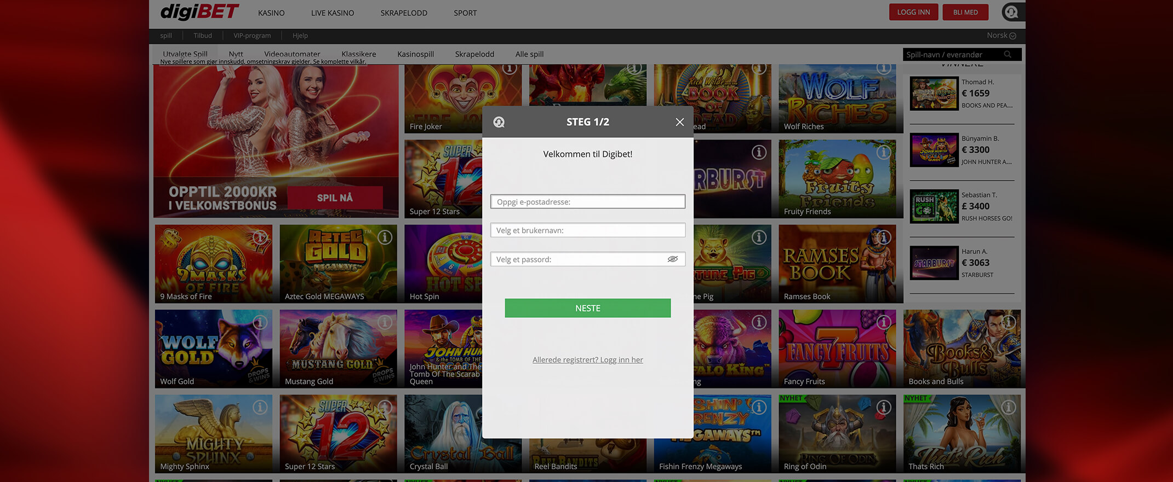Show info for Ramses Book game

[884, 237]
